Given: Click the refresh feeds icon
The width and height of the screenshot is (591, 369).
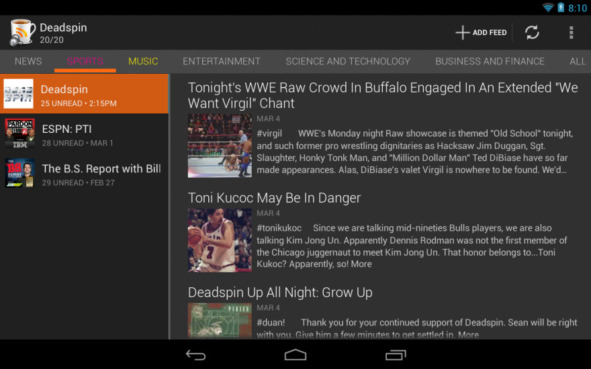Looking at the screenshot, I should coord(532,32).
